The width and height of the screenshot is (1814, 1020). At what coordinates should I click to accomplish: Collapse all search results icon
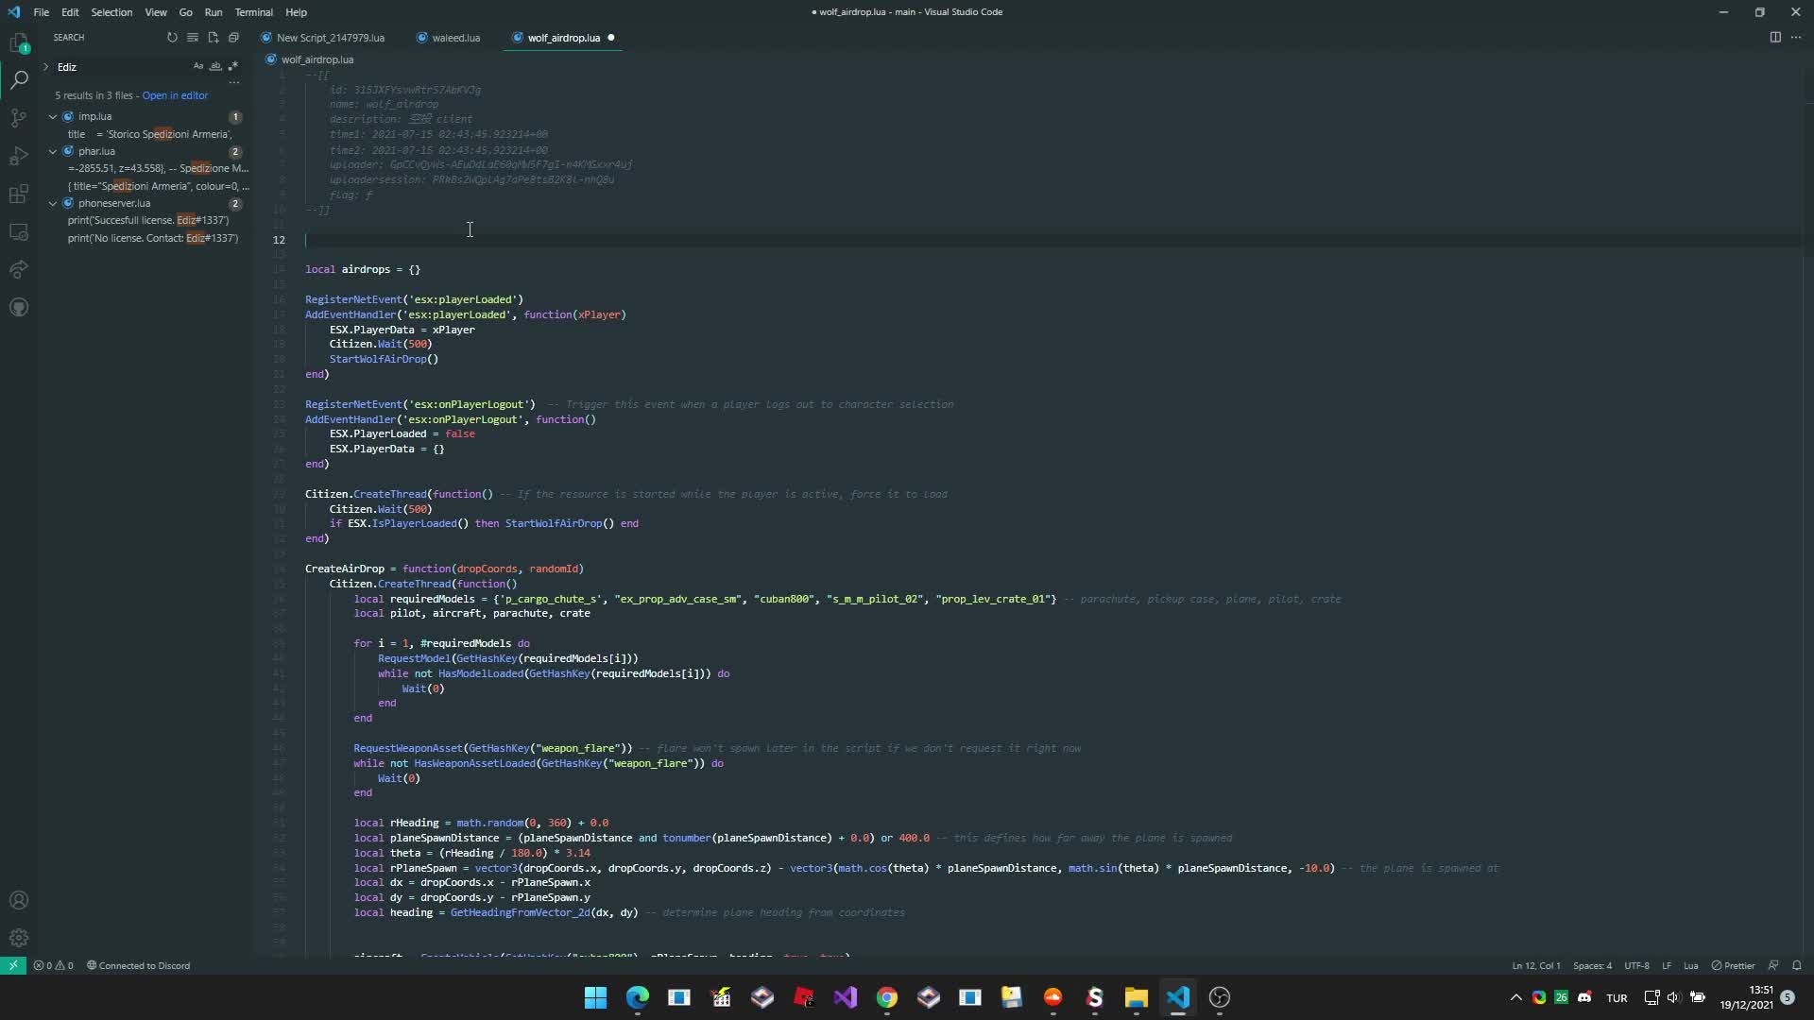point(233,38)
